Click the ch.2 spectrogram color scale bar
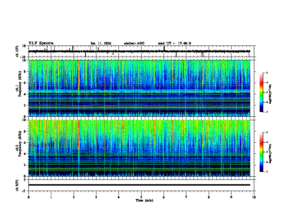286x221 pixels. (x=261, y=152)
